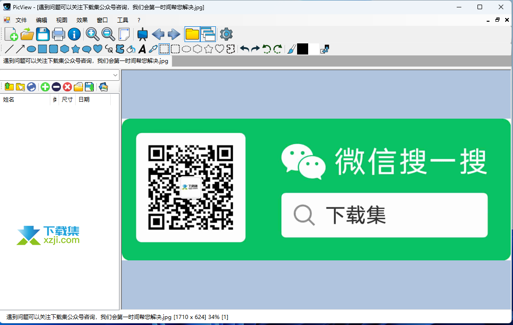Viewport: 513px width, 325px height.
Task: Redo action with curved forward arrow
Action: point(256,49)
